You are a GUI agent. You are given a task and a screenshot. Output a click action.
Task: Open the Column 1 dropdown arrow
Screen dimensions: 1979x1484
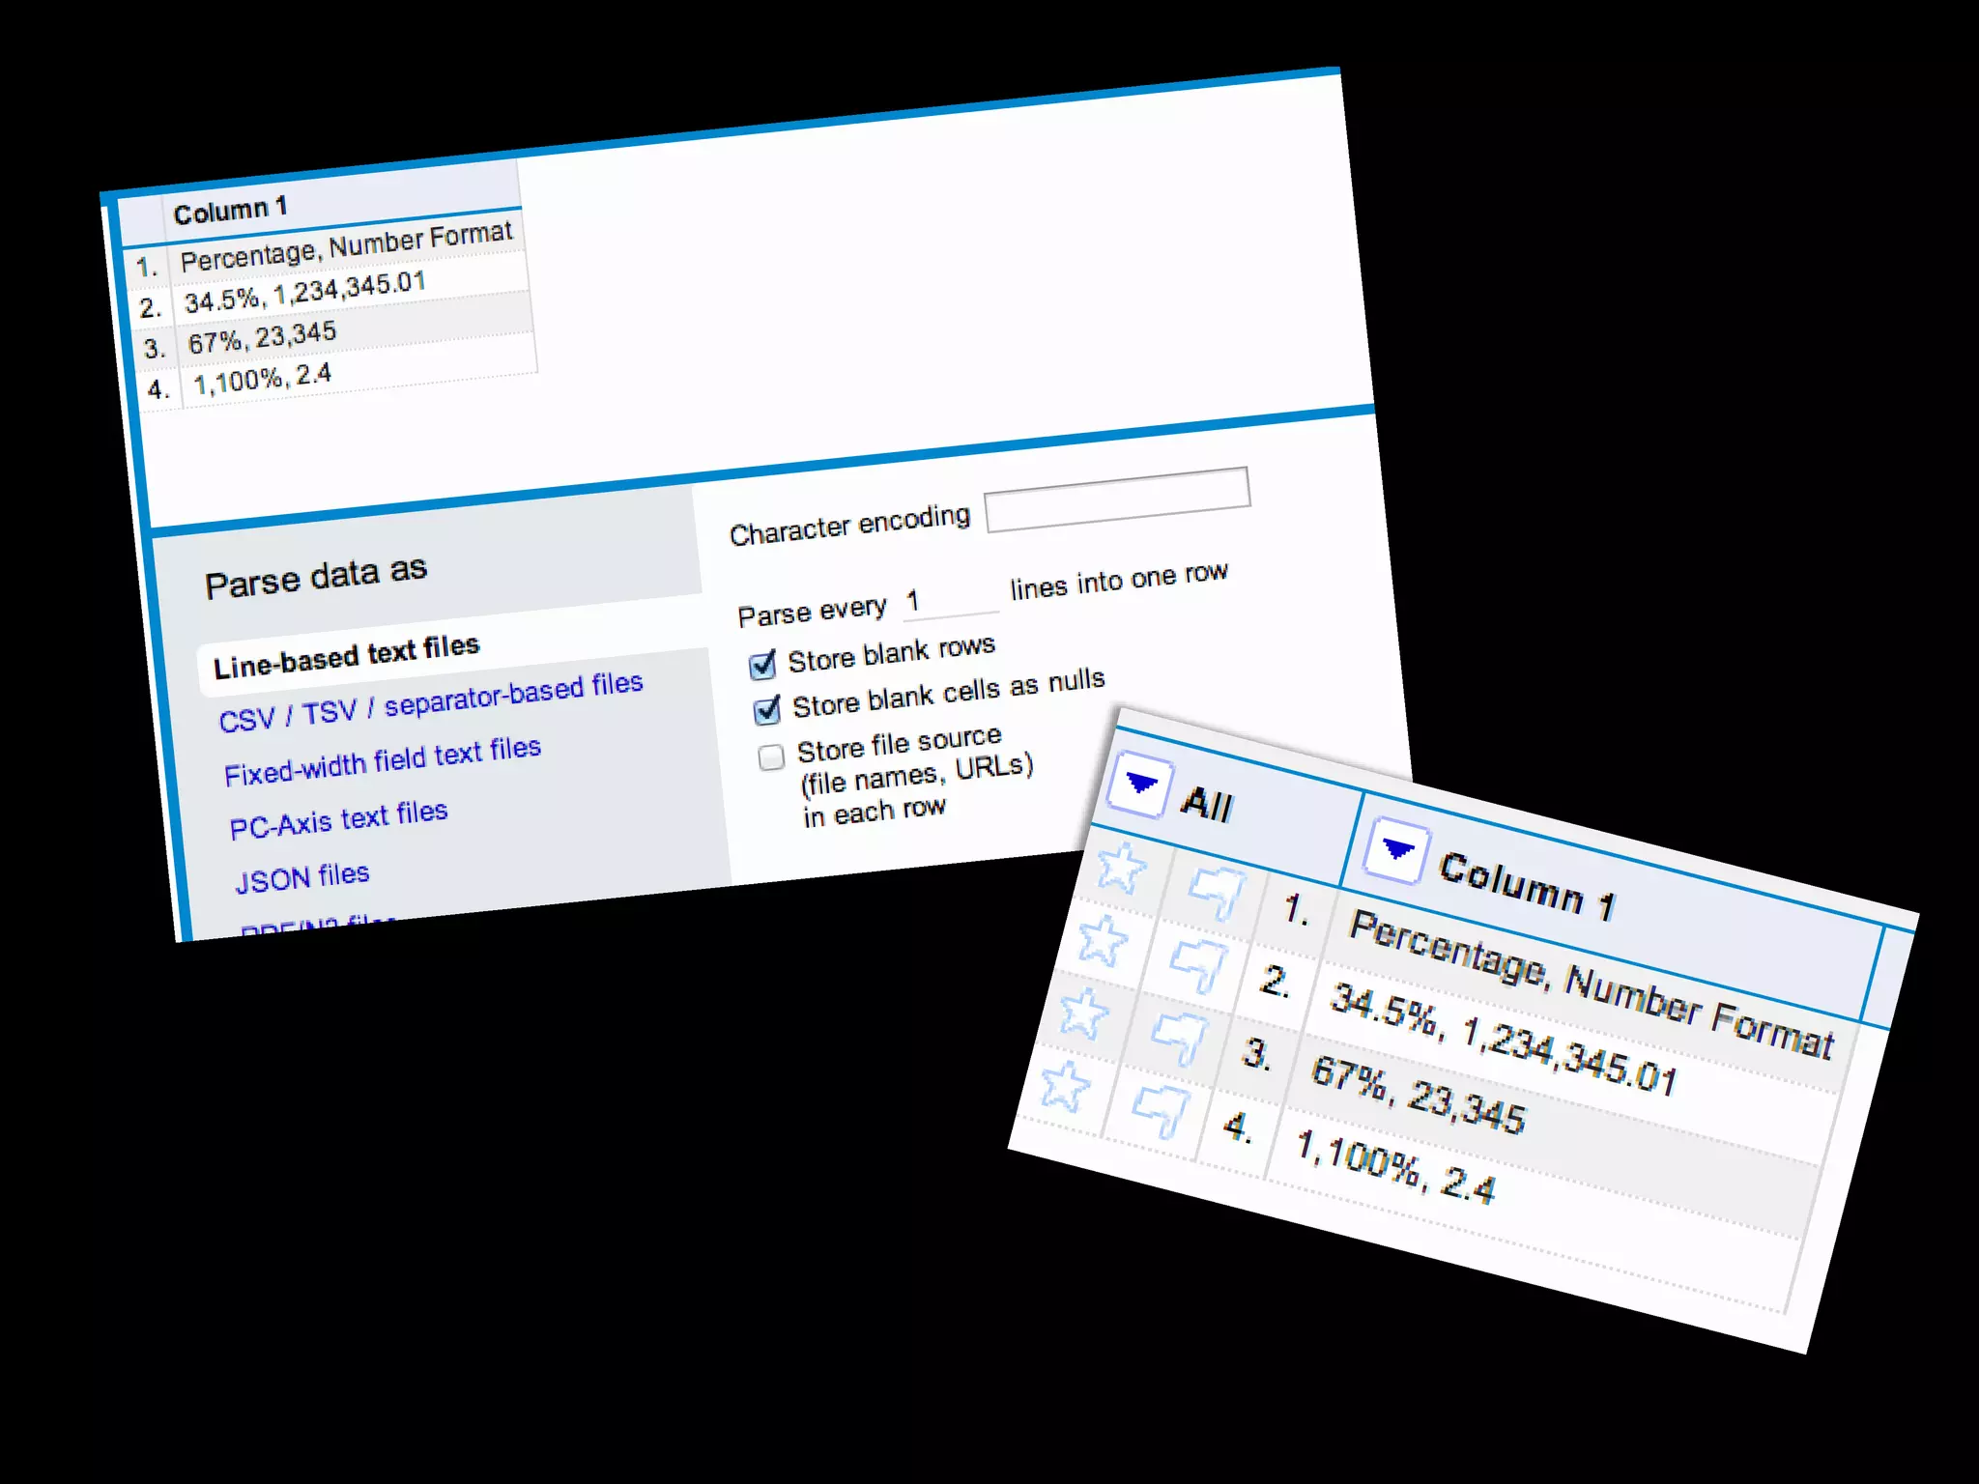point(1396,851)
